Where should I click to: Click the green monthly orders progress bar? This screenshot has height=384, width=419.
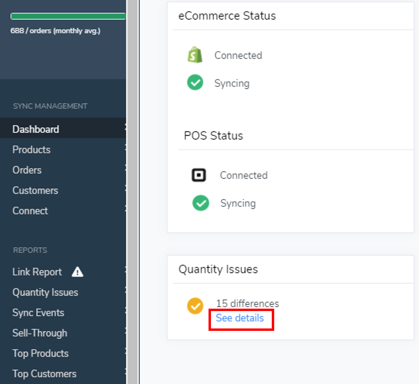(68, 16)
